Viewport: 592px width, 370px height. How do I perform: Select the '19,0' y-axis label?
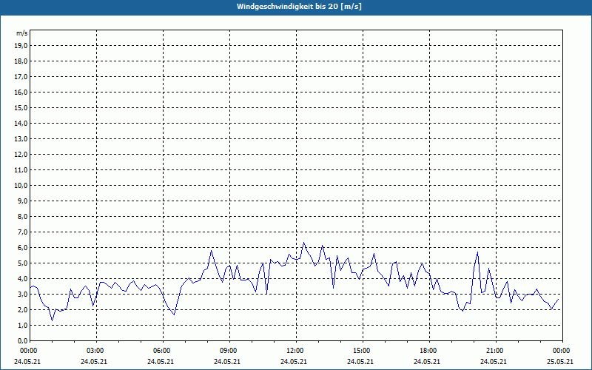[x=21, y=46]
